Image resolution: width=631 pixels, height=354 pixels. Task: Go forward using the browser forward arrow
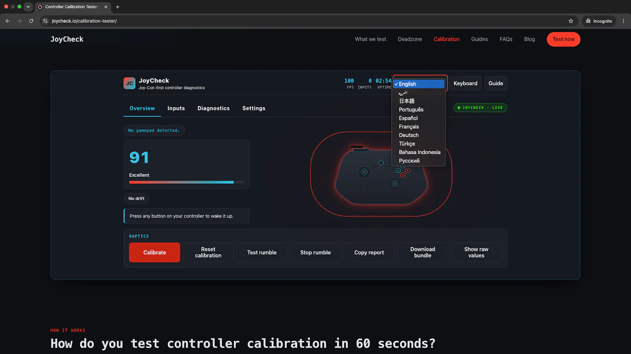[19, 21]
